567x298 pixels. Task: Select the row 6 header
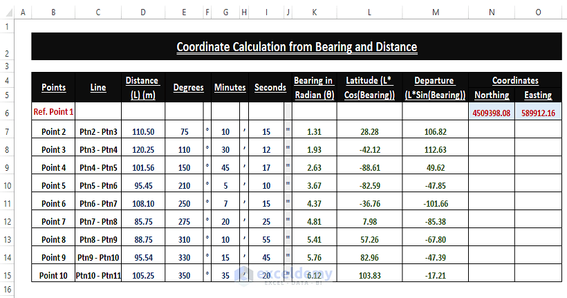(x=6, y=111)
